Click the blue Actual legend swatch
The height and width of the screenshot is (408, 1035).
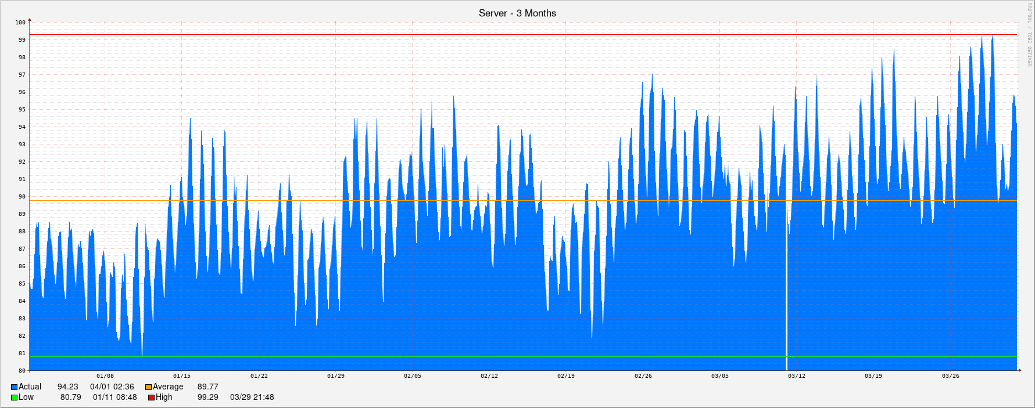pos(14,387)
